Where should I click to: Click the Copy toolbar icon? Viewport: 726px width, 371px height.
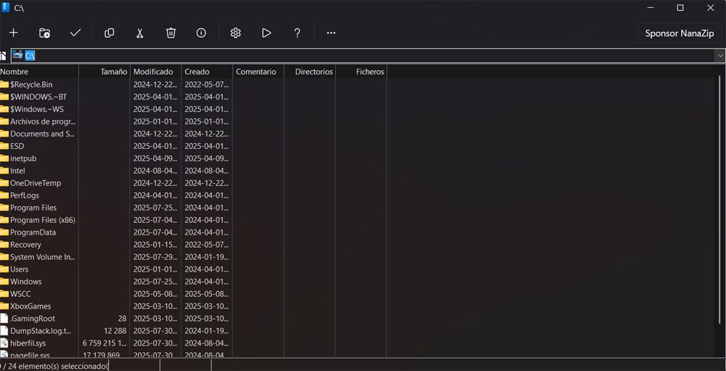pyautogui.click(x=110, y=33)
